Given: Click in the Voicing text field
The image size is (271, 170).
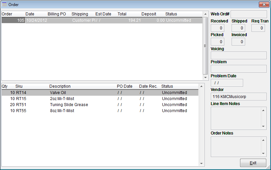Looking at the screenshot, I should point(238,56).
